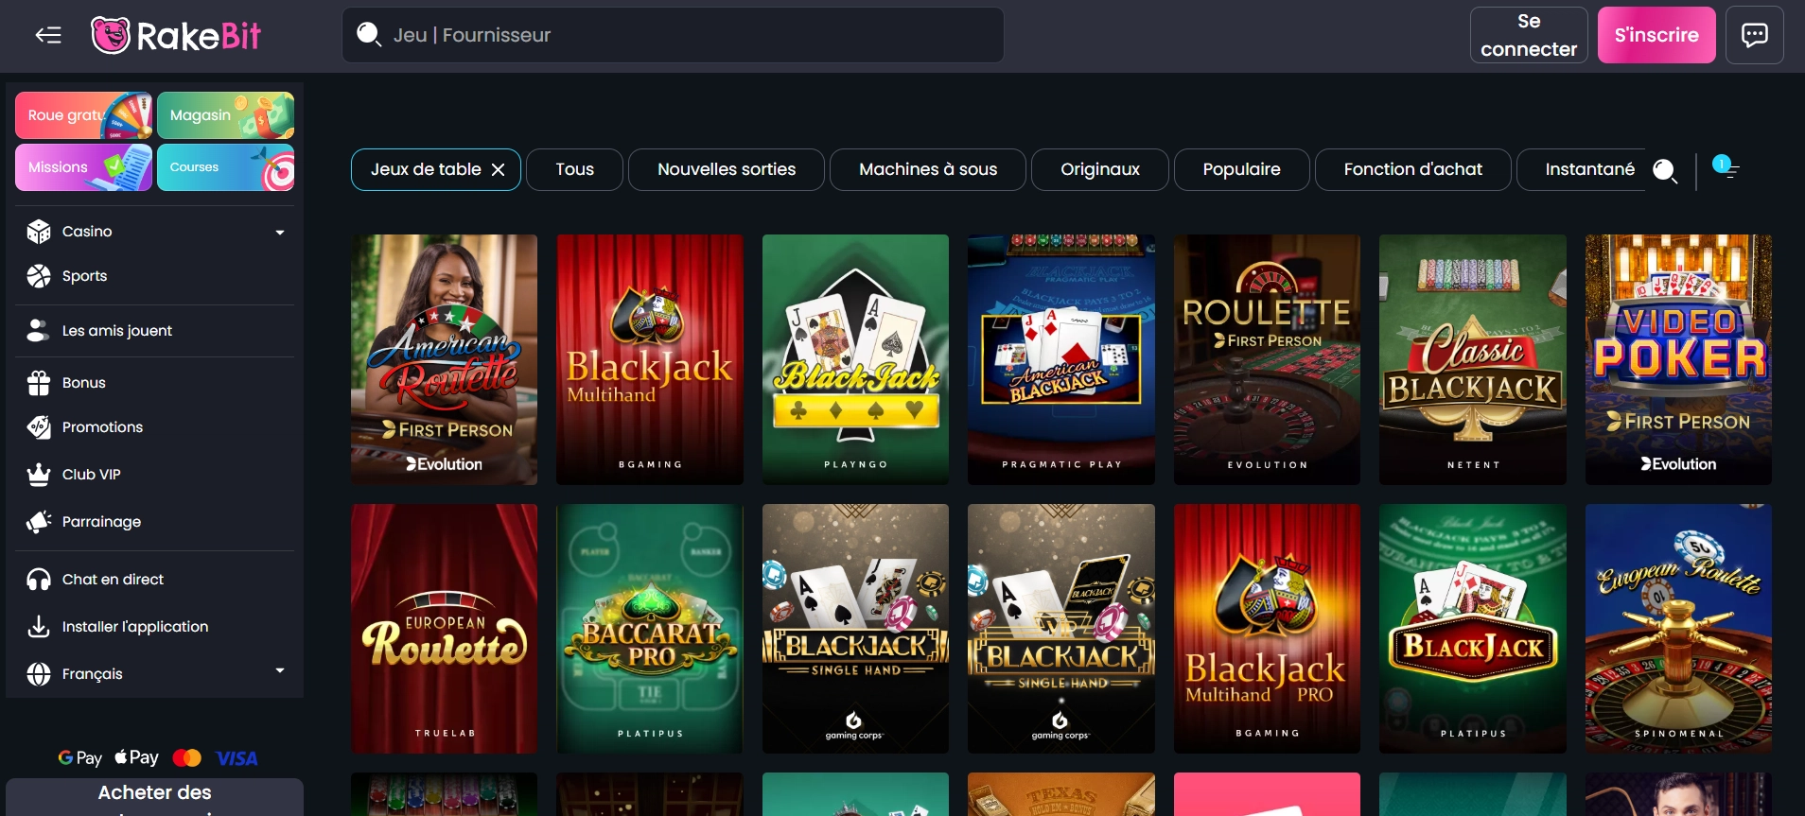Click the S'inscrire button

tap(1656, 36)
